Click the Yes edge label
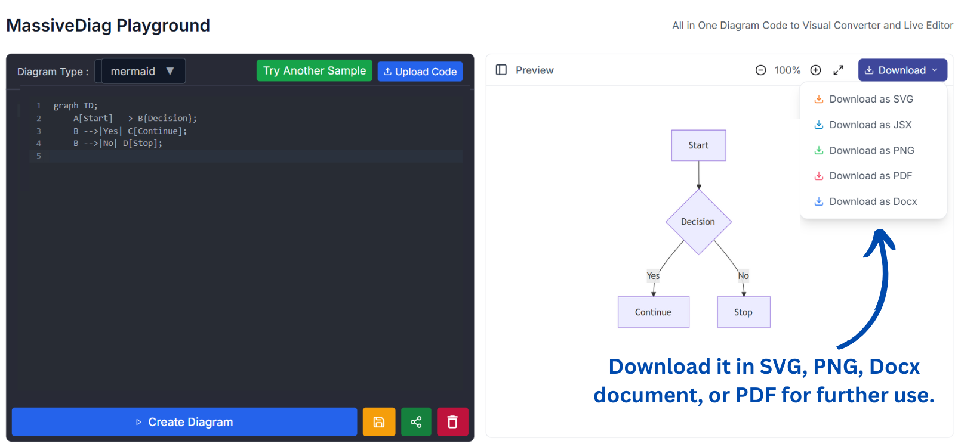955x447 pixels. click(654, 275)
